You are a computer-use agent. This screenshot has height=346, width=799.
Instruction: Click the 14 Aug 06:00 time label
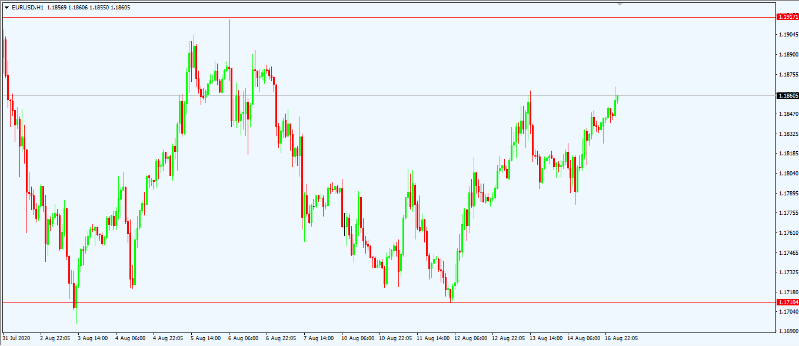[584, 338]
